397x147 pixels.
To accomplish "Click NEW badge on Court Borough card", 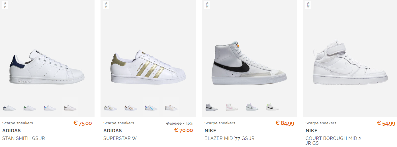I will coord(308,5).
